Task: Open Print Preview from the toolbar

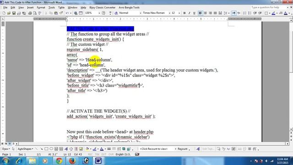Action: click(x=35, y=13)
